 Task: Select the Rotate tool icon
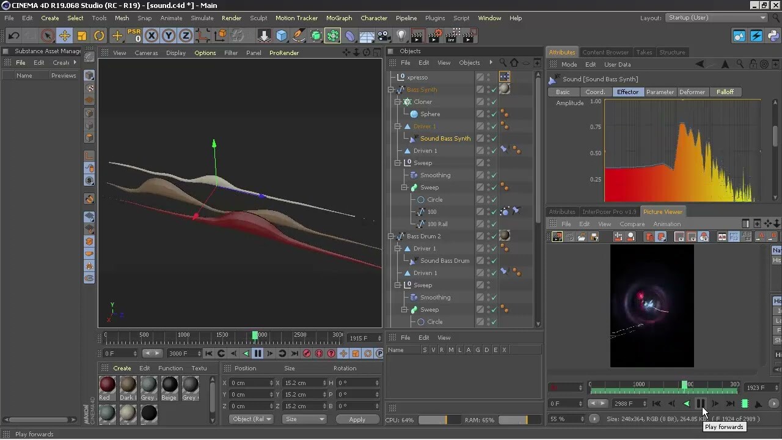coord(100,35)
